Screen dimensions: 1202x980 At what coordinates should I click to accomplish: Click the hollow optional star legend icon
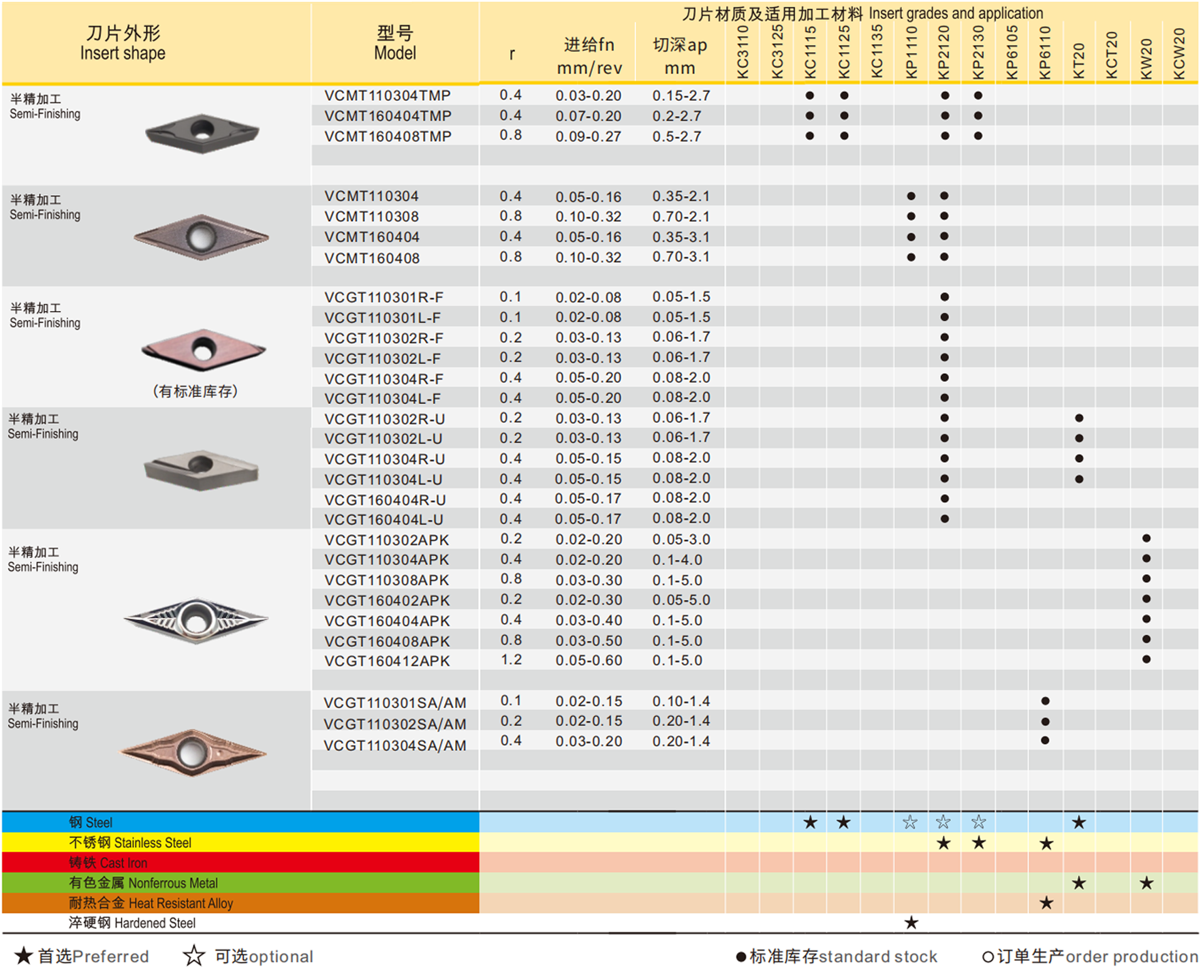[193, 956]
